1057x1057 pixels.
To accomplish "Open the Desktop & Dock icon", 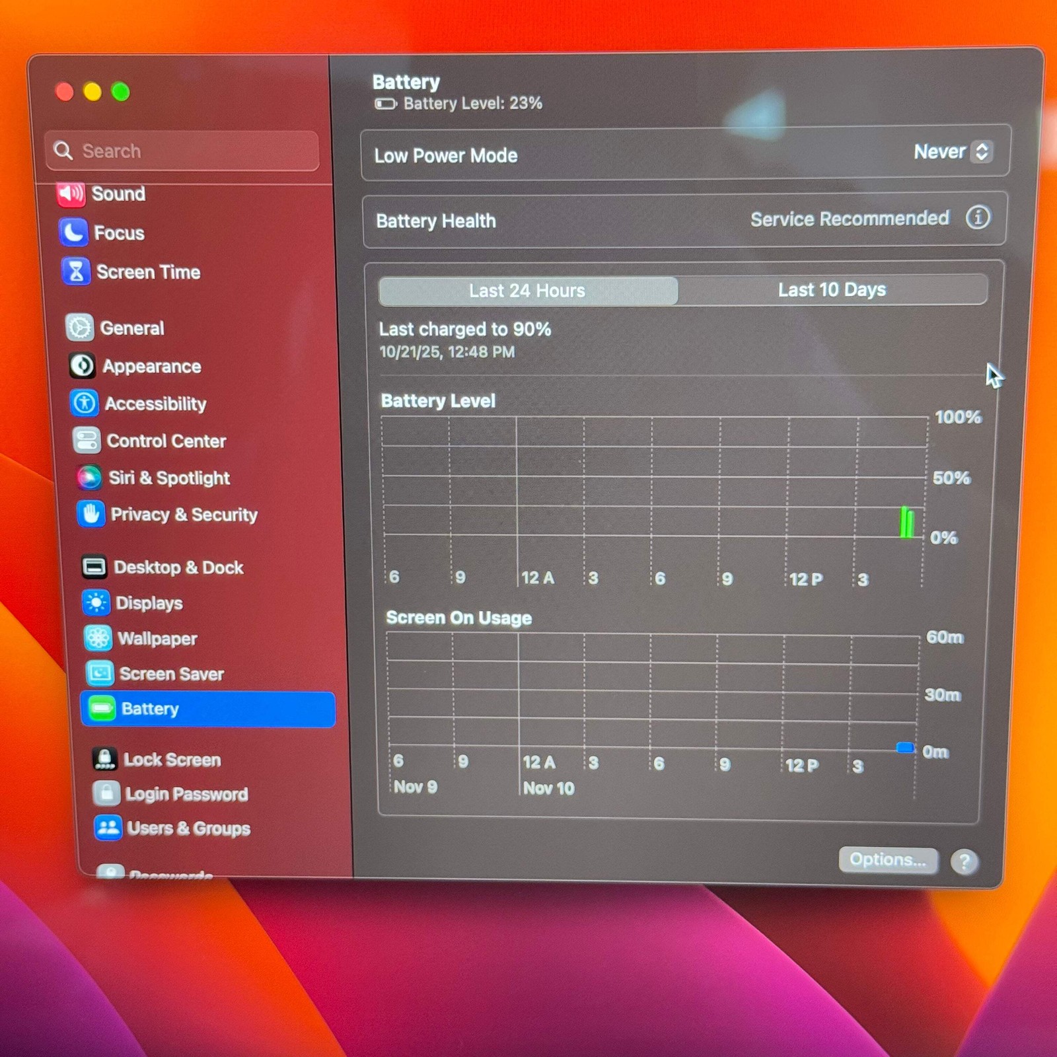I will click(x=94, y=567).
